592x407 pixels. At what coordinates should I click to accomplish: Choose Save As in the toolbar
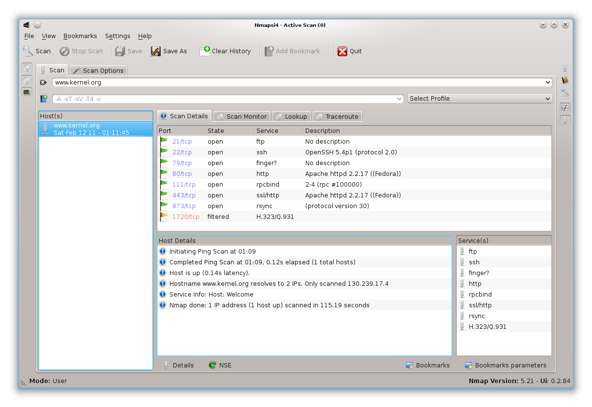tap(169, 51)
